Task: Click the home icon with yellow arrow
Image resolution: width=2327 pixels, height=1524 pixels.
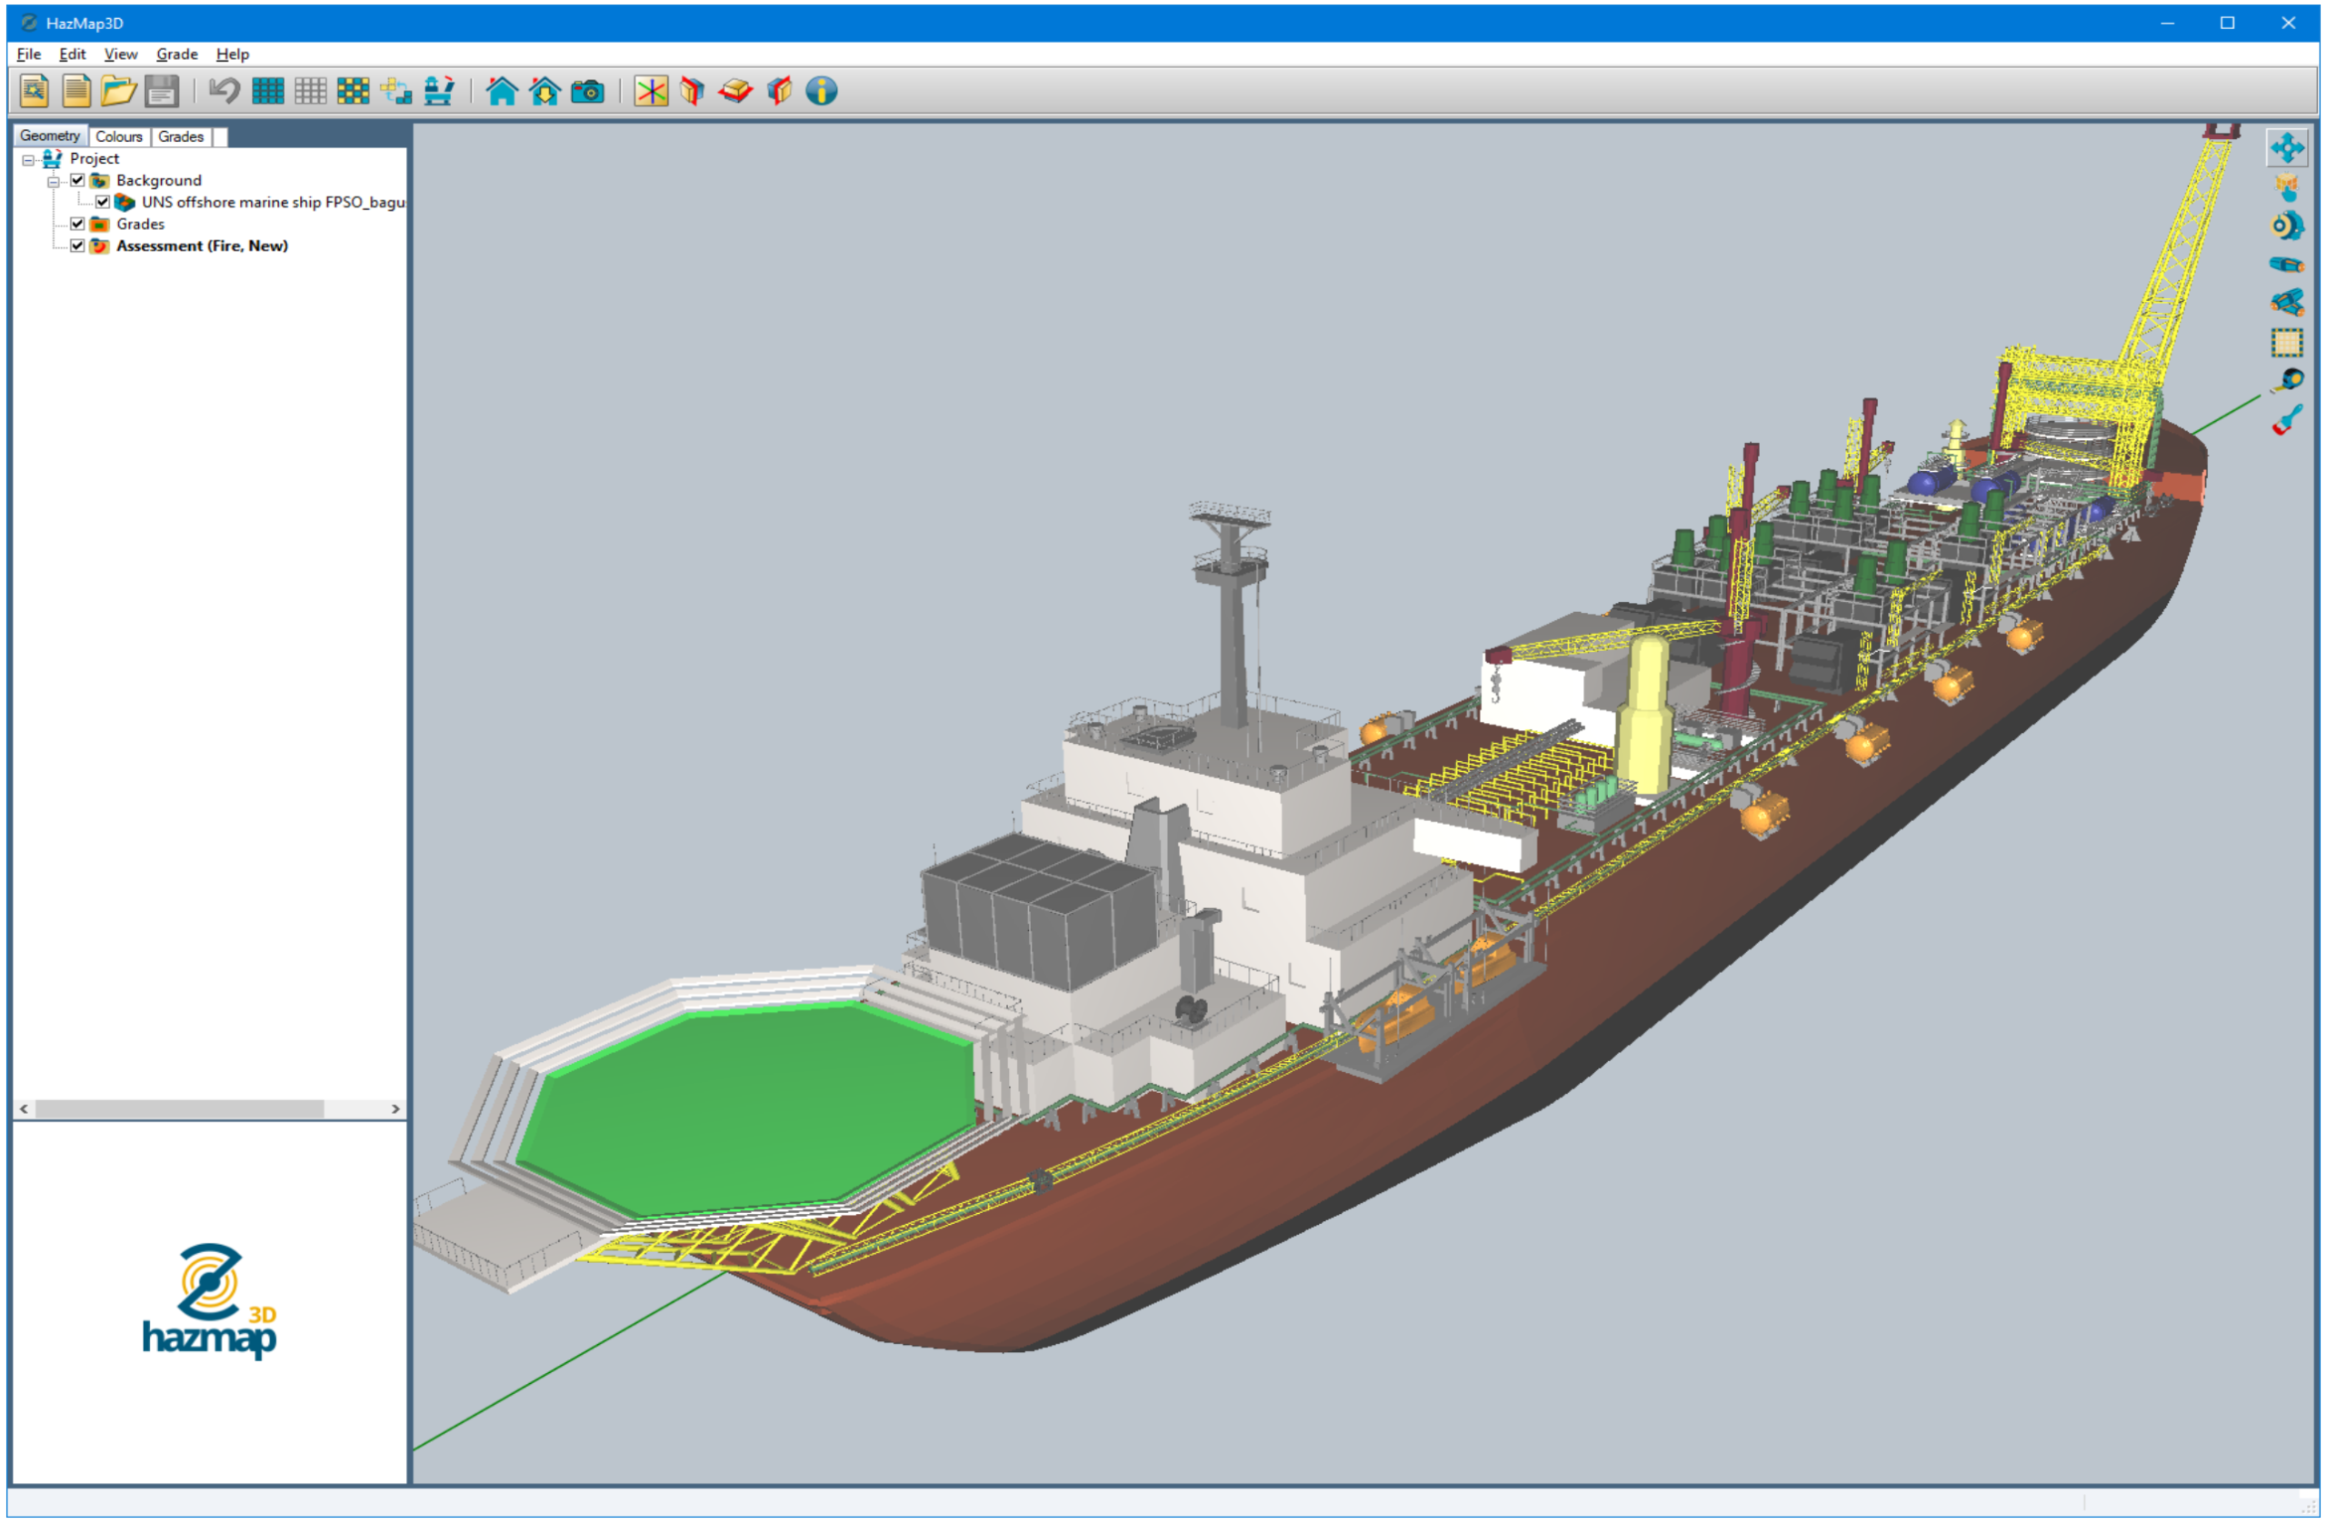Action: [544, 91]
